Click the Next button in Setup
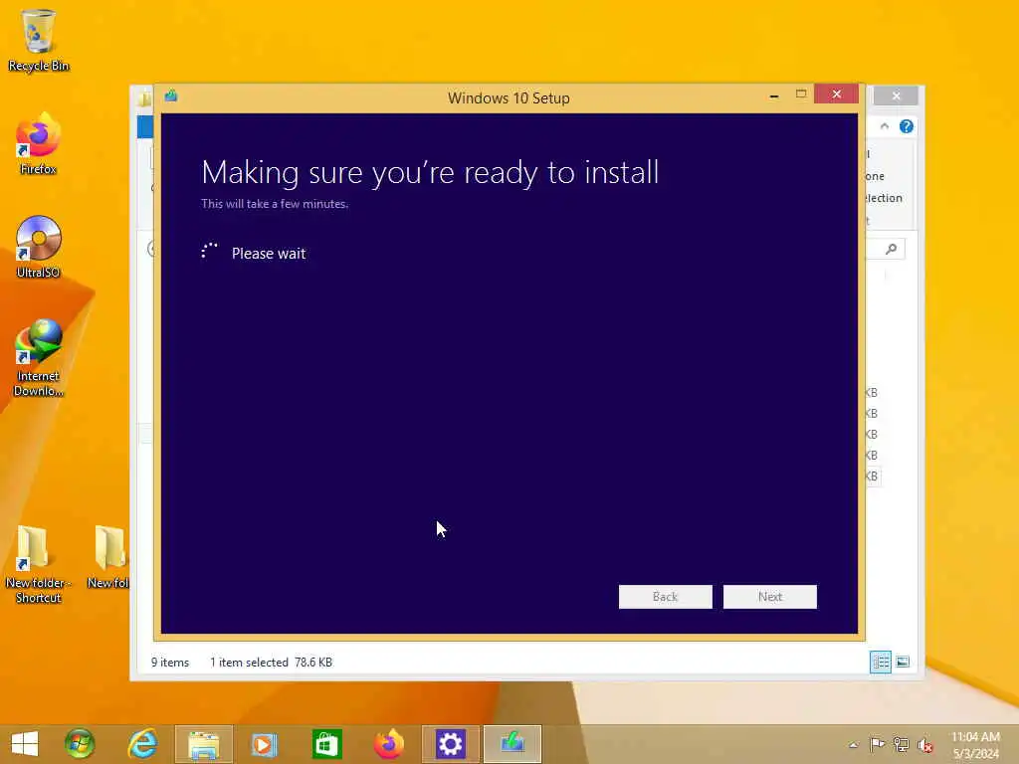Image resolution: width=1019 pixels, height=764 pixels. click(x=770, y=597)
